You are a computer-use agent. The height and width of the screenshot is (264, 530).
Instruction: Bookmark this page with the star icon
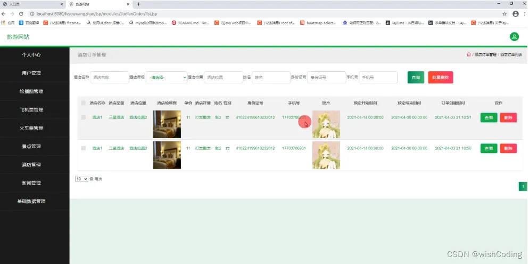coord(504,14)
